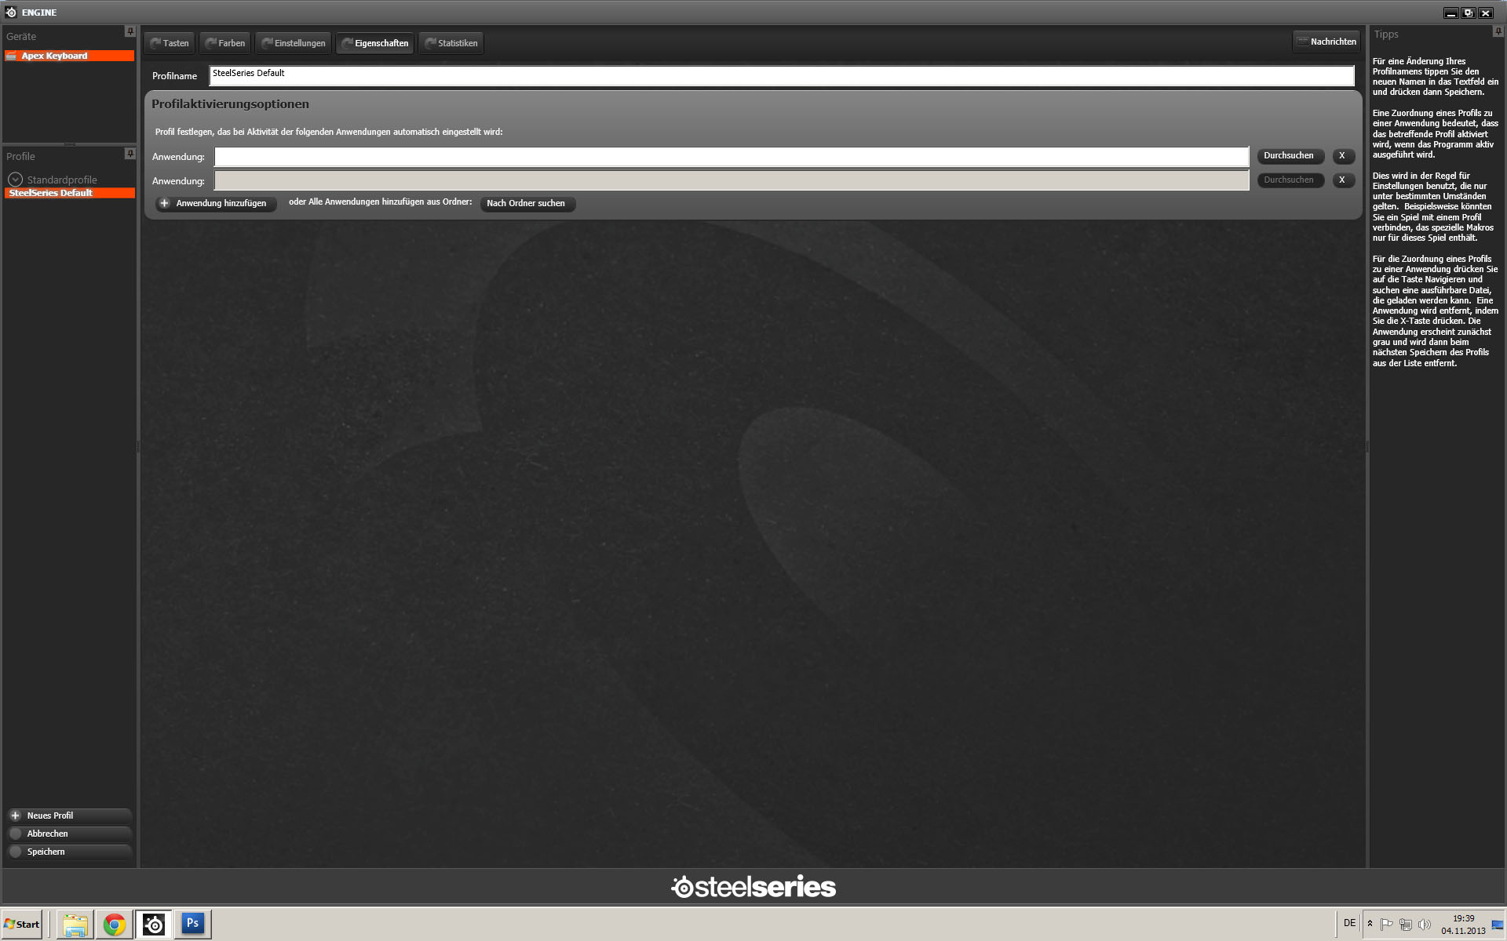Collapse the Standardprofile group
This screenshot has width=1507, height=941.
click(15, 180)
